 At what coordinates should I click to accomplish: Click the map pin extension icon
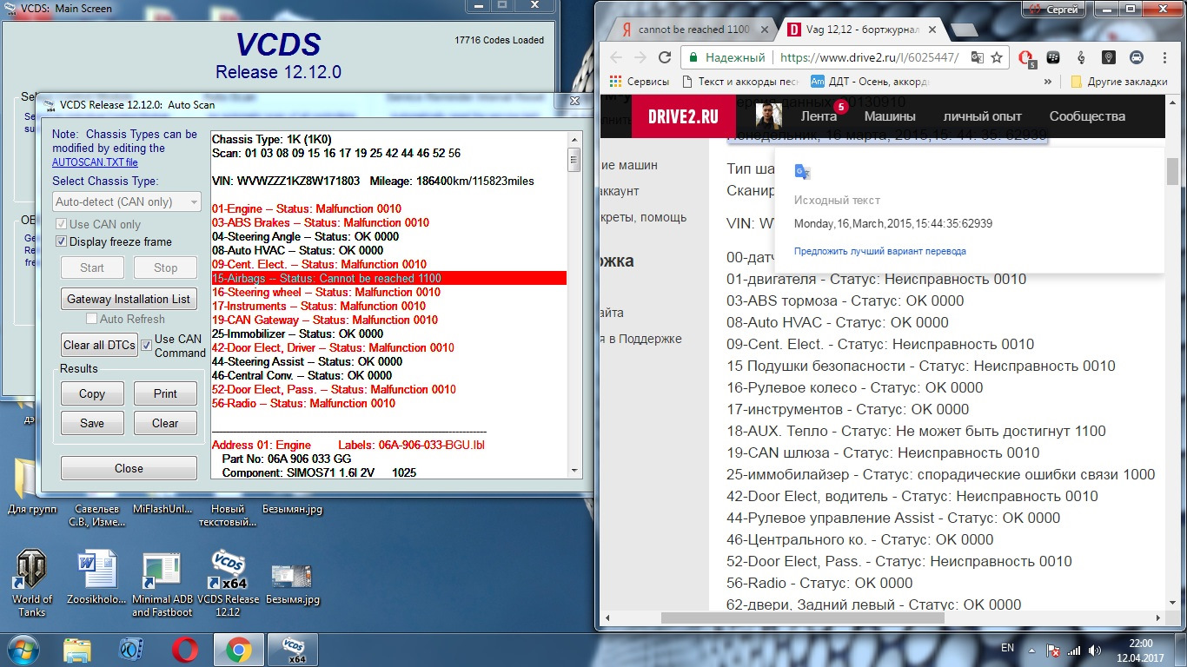point(1108,57)
